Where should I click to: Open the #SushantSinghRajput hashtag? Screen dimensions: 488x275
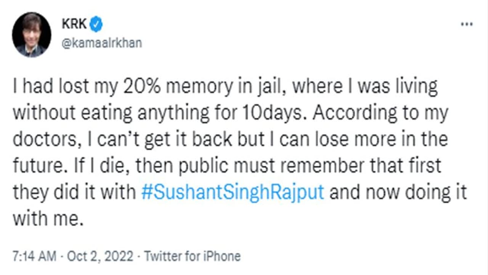pyautogui.click(x=232, y=192)
